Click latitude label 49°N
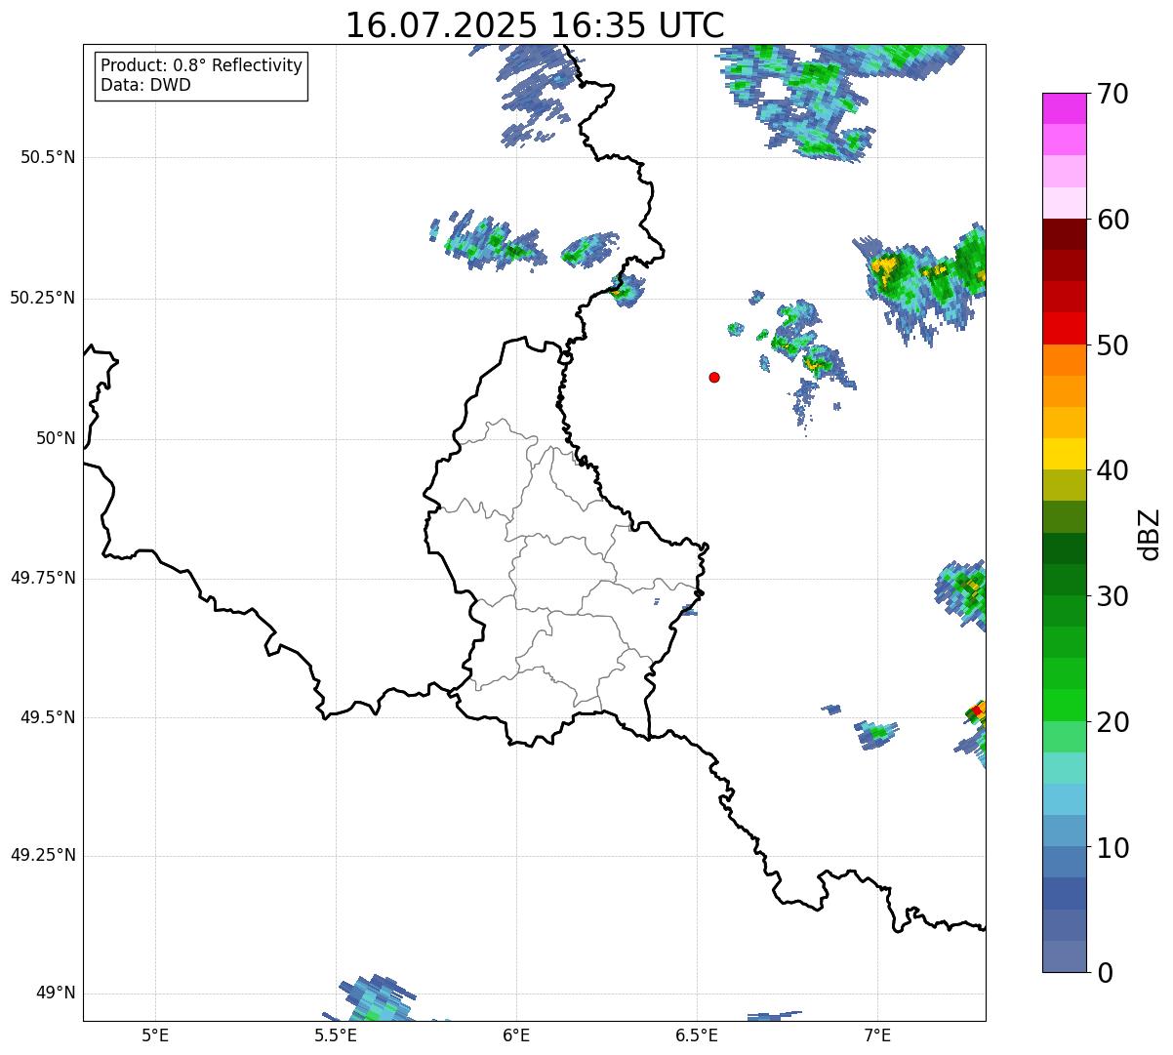This screenshot has height=1055, width=1173. [x=57, y=994]
